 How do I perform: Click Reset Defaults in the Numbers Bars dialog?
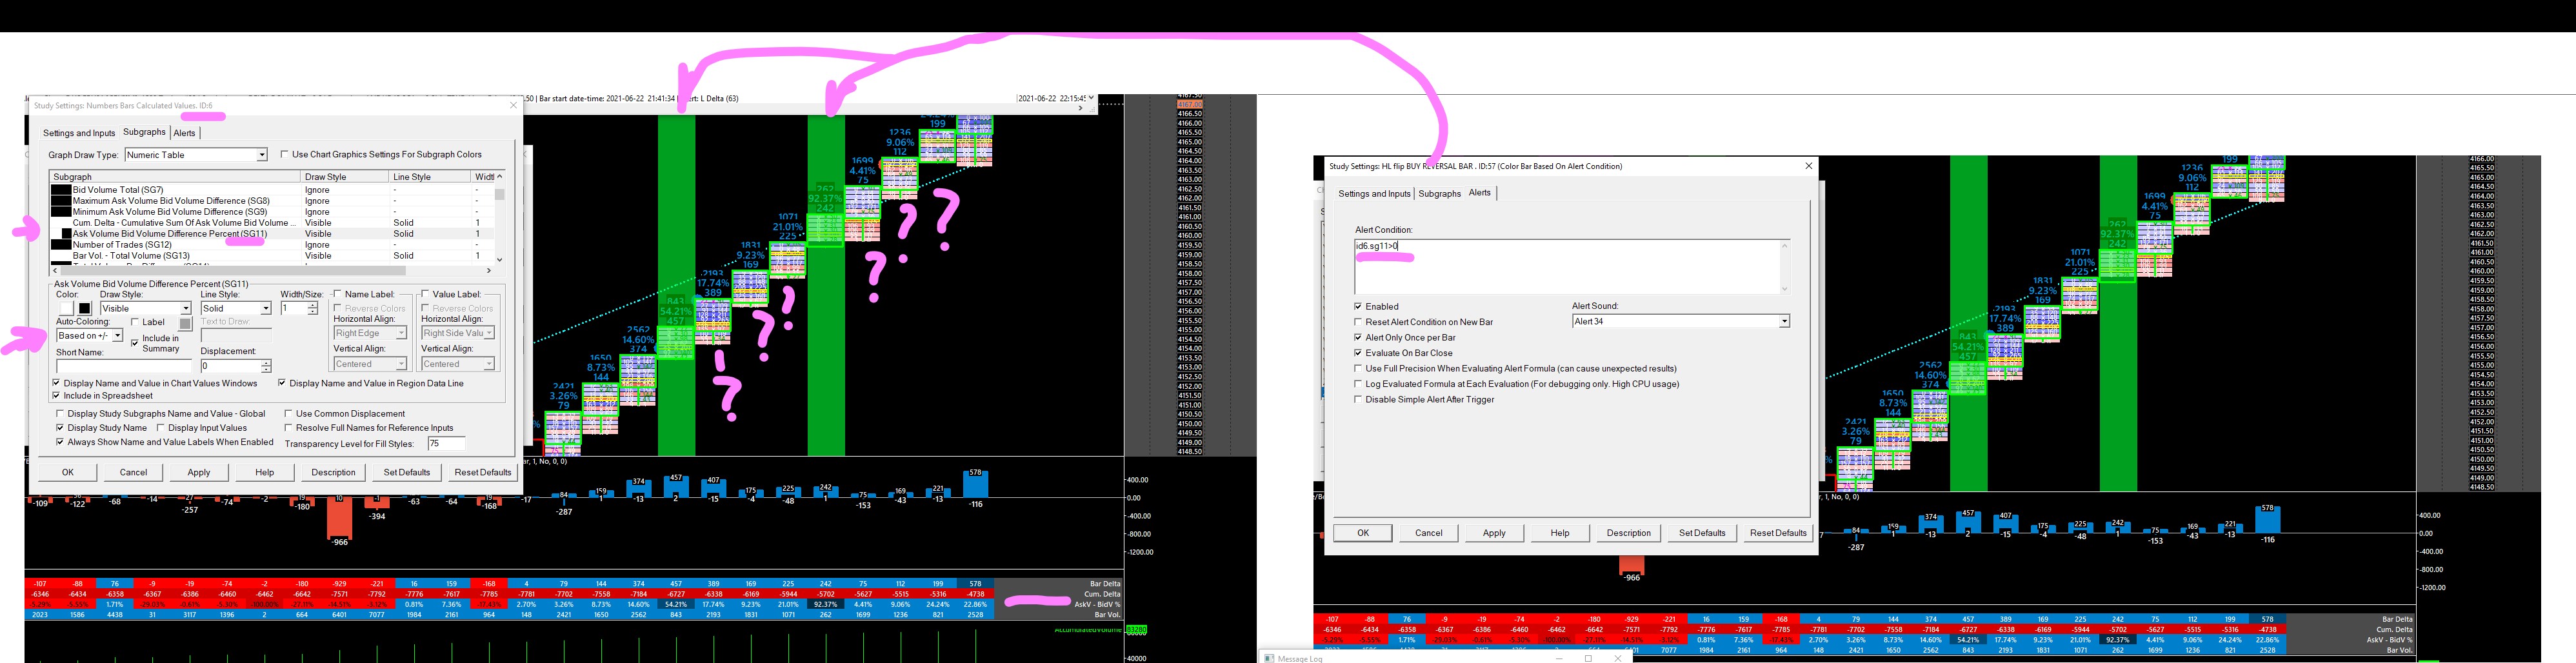coord(483,472)
